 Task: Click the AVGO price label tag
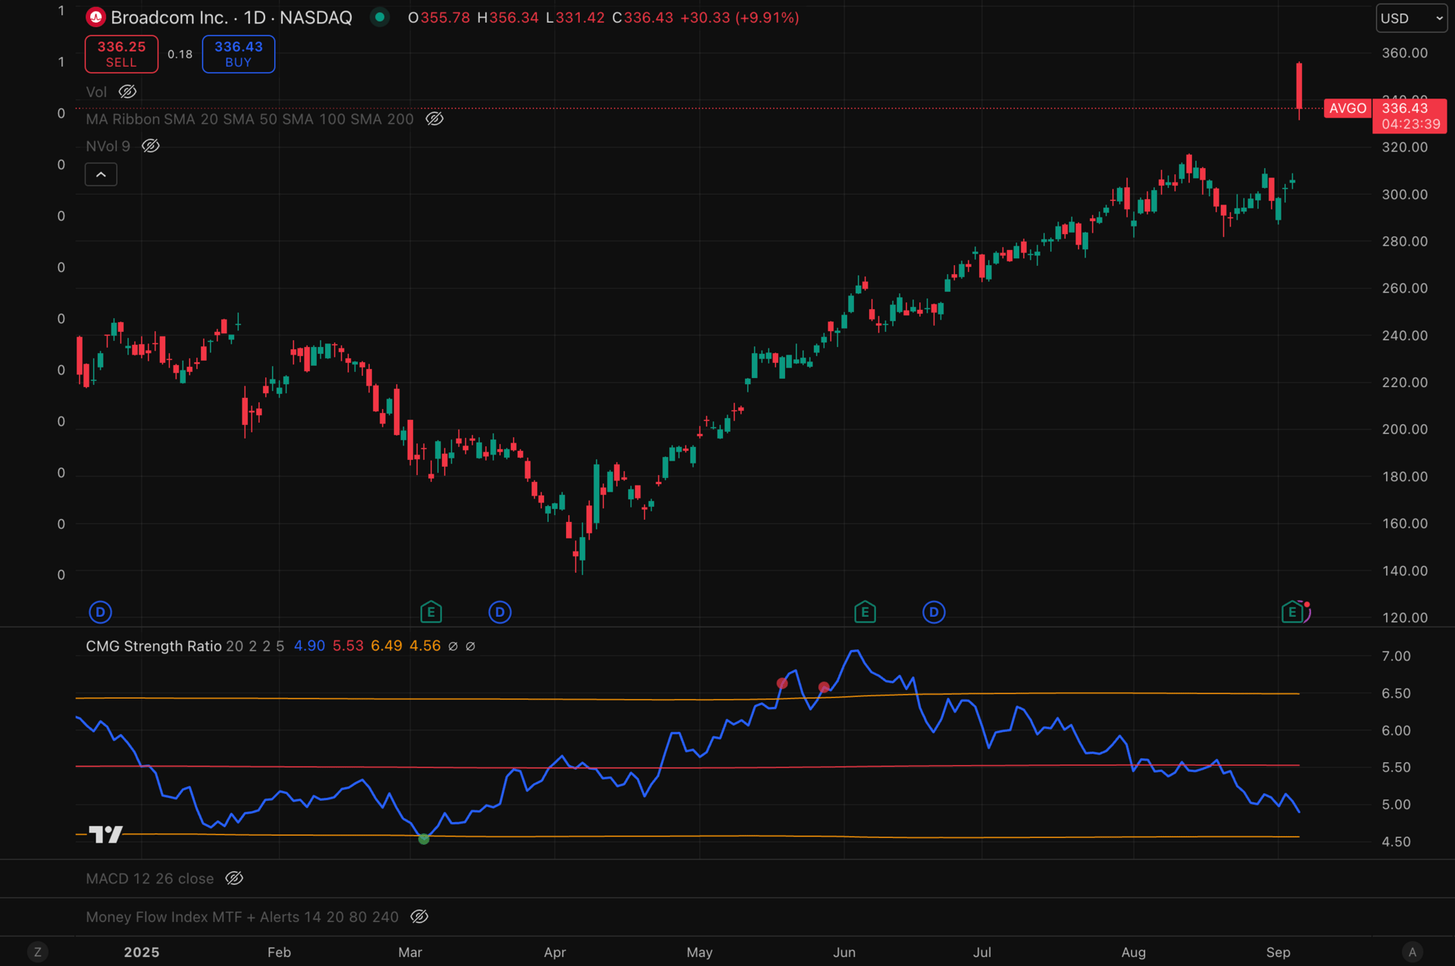click(1347, 108)
